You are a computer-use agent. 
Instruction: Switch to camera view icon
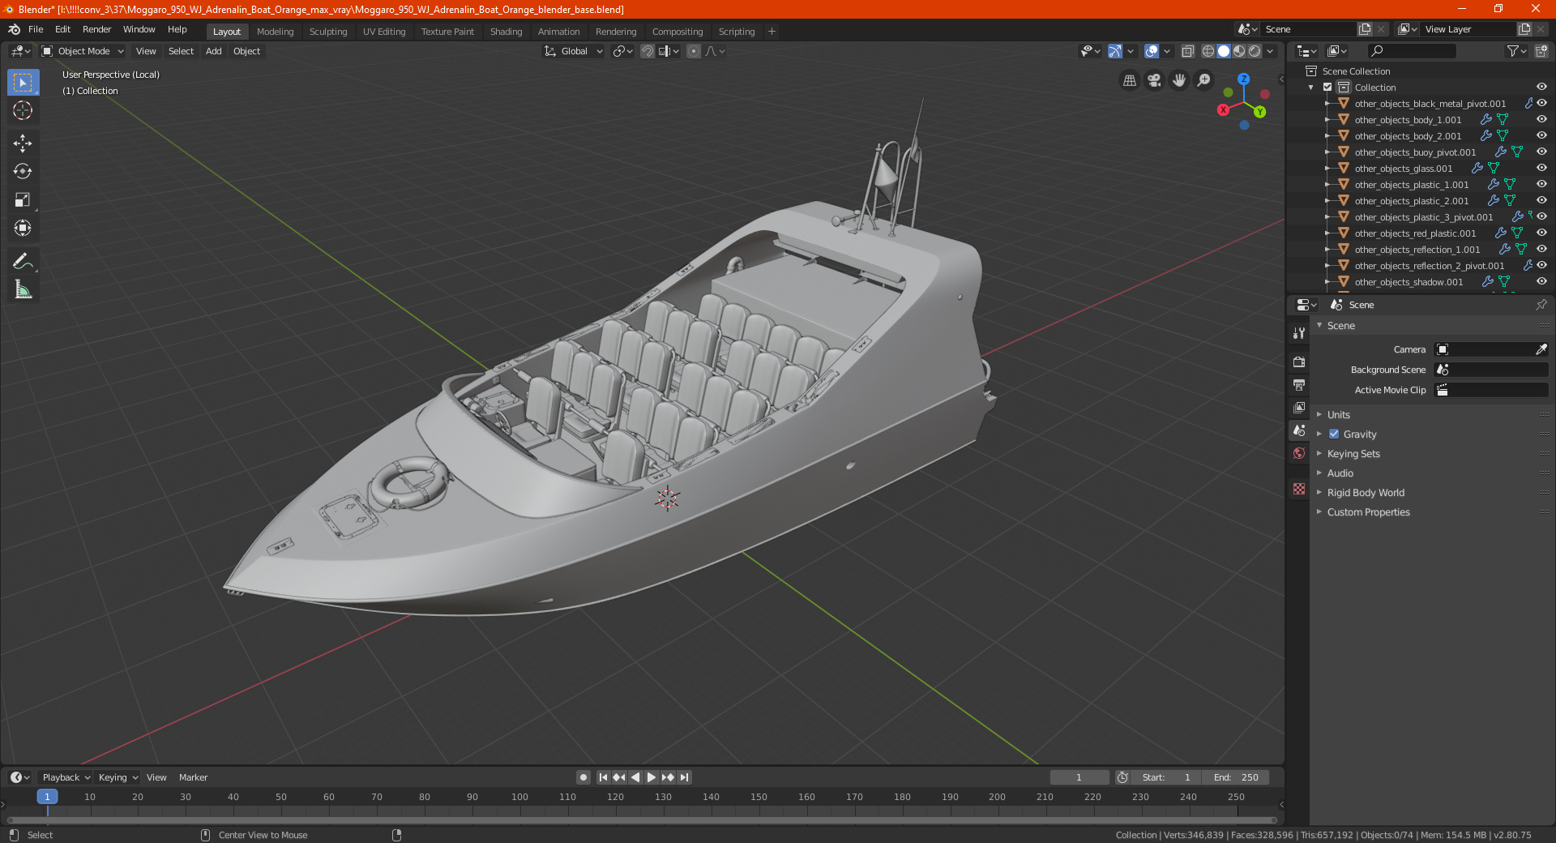pos(1154,80)
